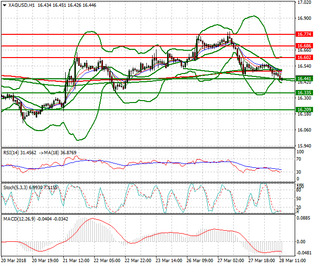
Task: Click the 15.940 price scale value
Action: point(304,146)
